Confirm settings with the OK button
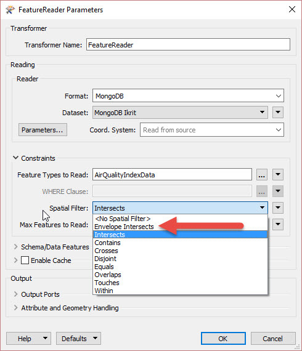The height and width of the screenshot is (351, 302). 223,339
